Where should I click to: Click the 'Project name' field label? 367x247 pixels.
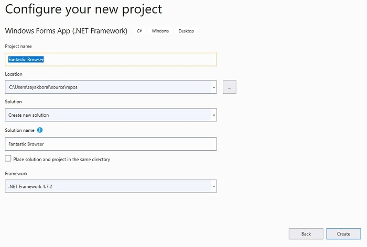18,46
